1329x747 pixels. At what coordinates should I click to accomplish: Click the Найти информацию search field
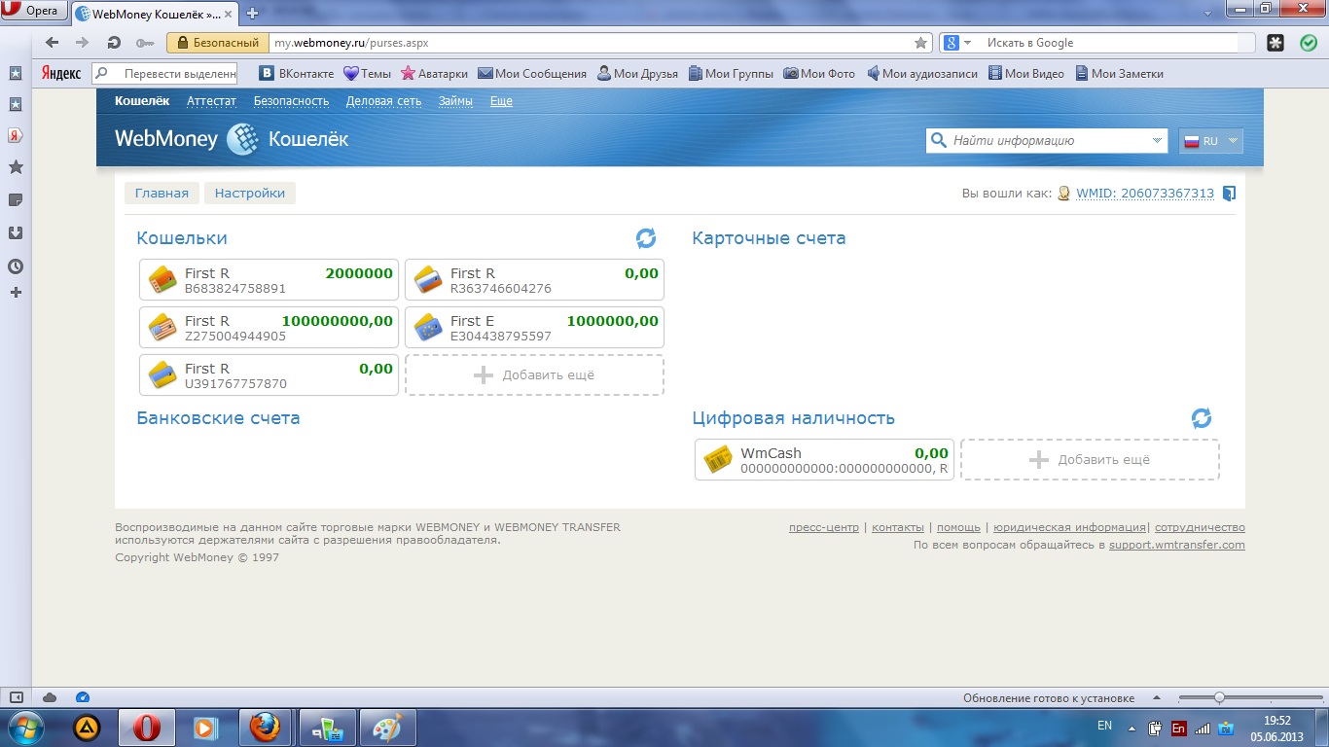[x=1047, y=141]
